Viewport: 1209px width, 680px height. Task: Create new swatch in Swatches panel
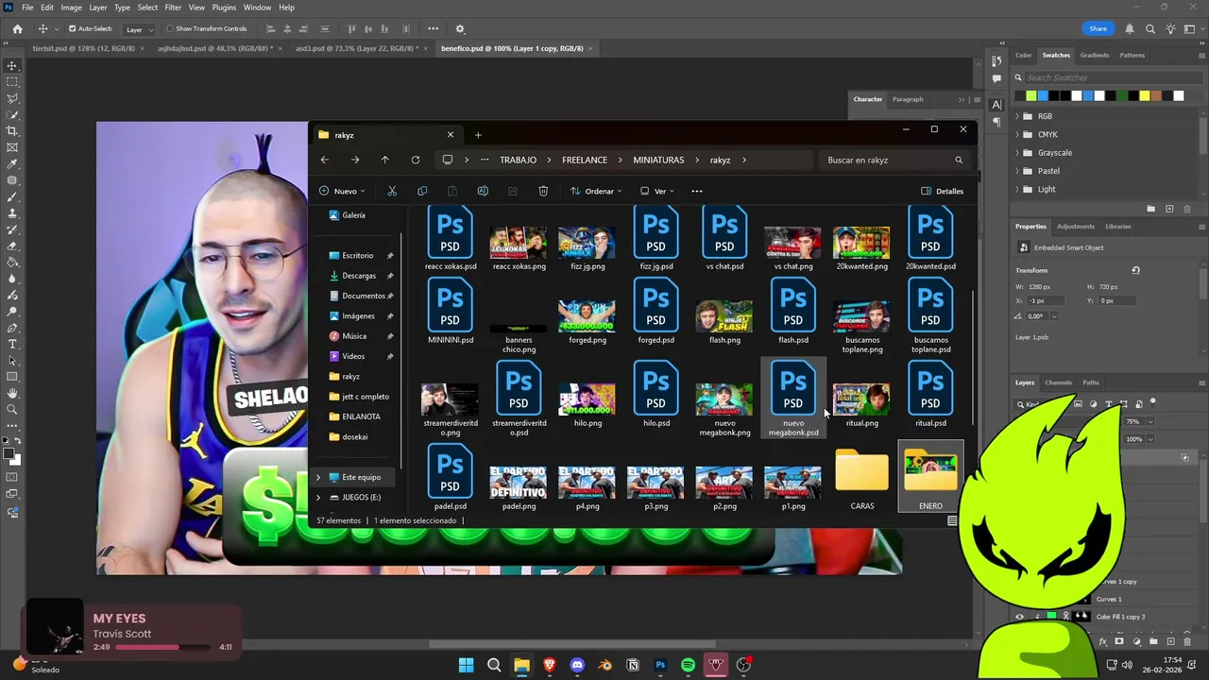click(x=1169, y=209)
